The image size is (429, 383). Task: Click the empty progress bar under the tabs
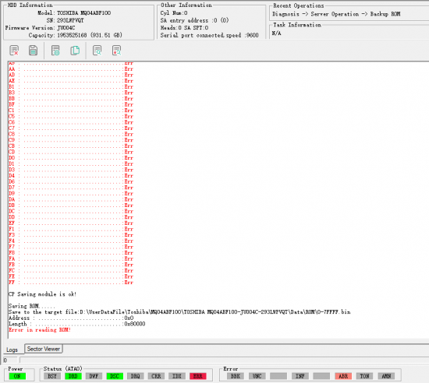click(225, 360)
